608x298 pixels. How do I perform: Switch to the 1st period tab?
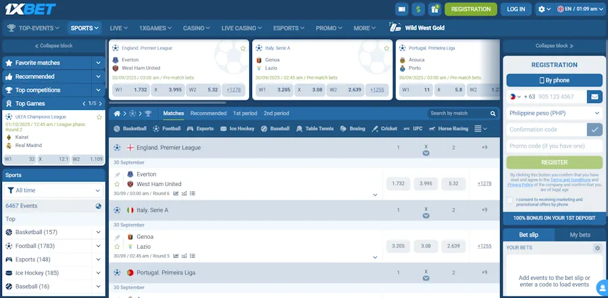[245, 113]
